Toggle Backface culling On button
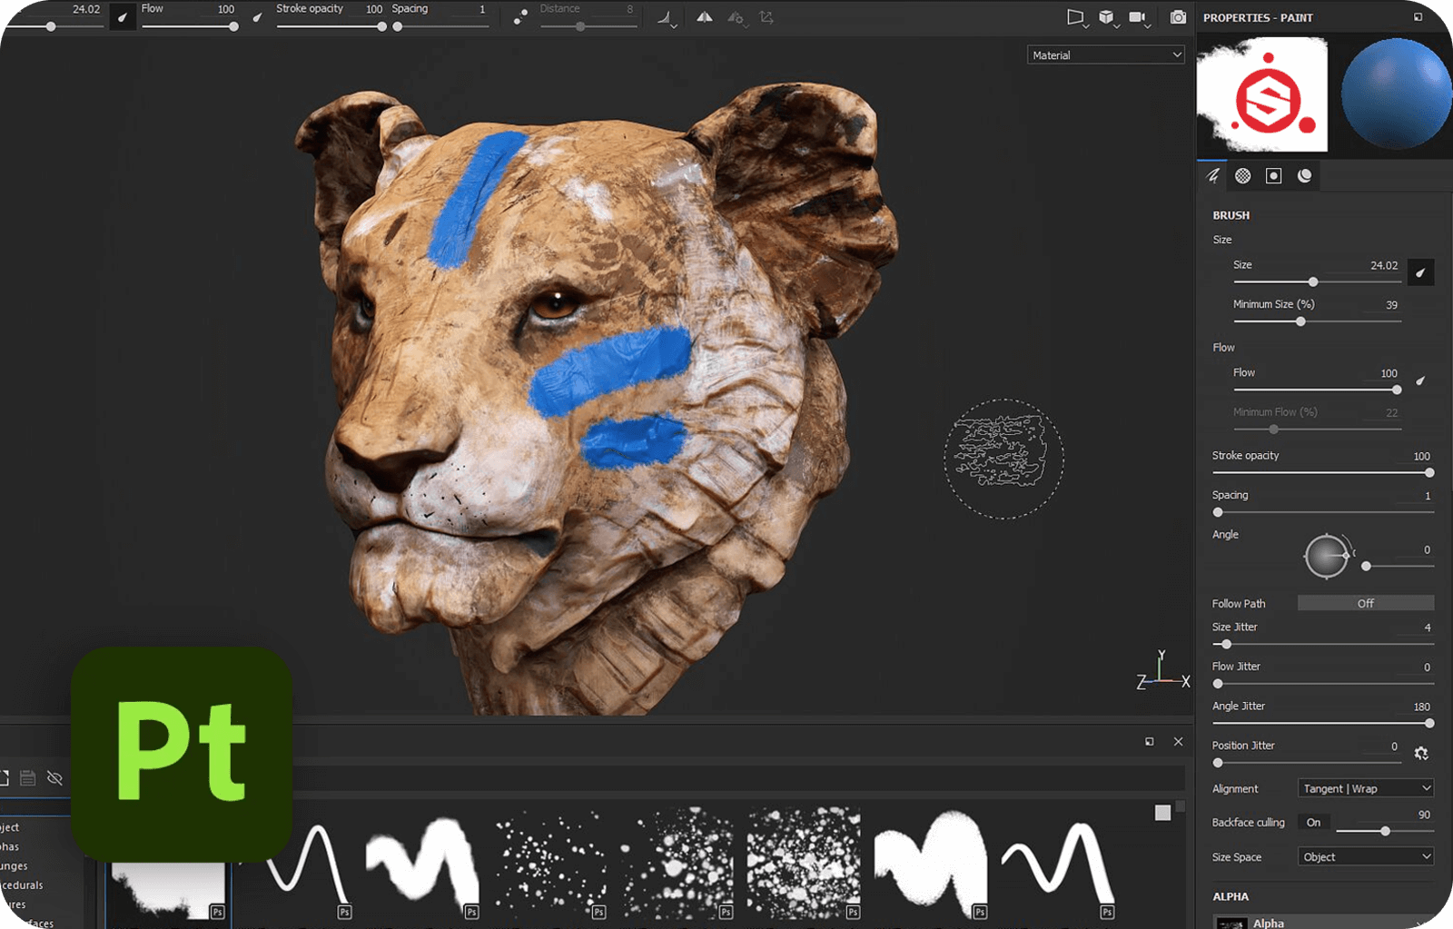The height and width of the screenshot is (929, 1453). pyautogui.click(x=1314, y=823)
